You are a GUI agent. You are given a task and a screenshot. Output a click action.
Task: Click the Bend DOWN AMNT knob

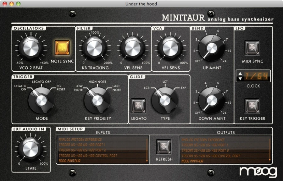(x=212, y=101)
